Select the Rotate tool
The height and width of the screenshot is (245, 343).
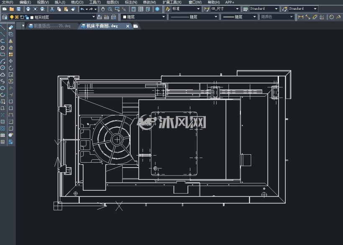[x=11, y=68]
